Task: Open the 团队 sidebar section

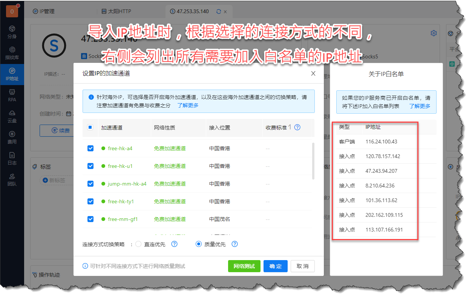Action: coord(12,180)
